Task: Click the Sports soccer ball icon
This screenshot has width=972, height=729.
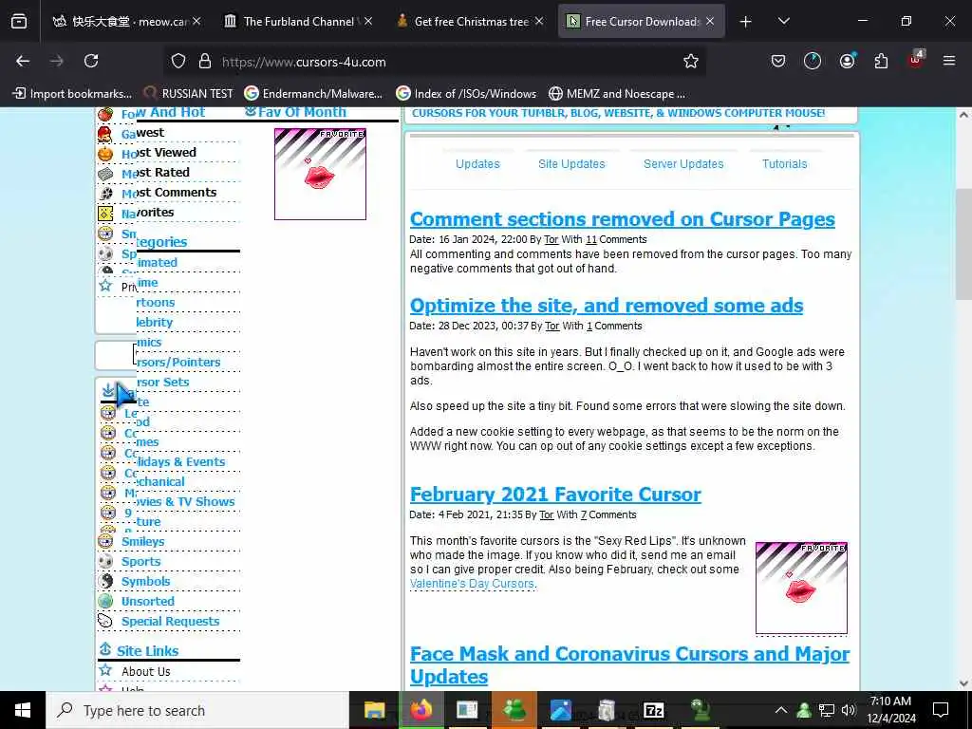Action: (106, 561)
